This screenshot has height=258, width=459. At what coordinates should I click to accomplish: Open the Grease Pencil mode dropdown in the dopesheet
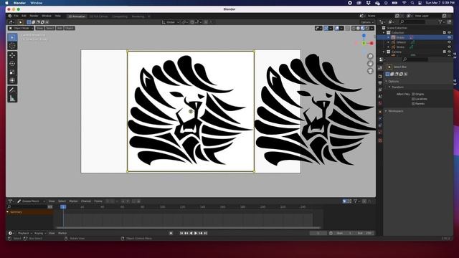31,201
